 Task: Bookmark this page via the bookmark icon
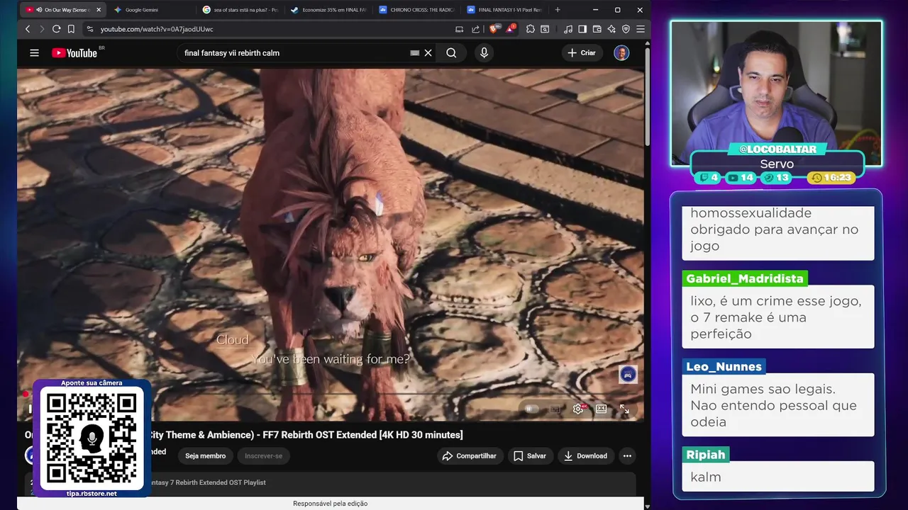[71, 29]
